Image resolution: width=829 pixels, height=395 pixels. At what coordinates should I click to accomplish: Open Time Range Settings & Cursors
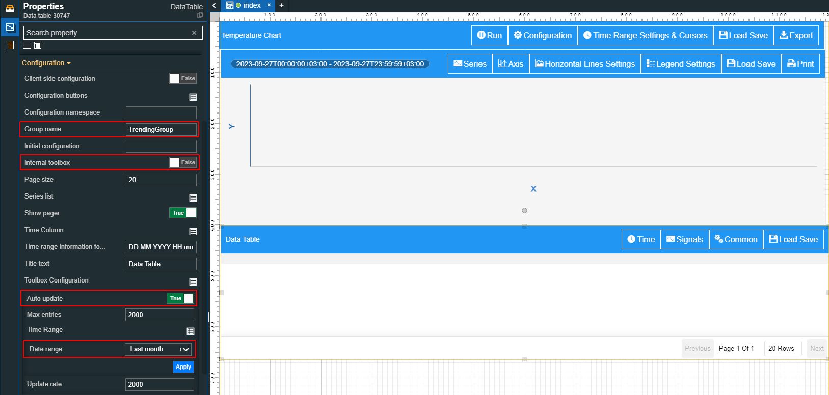click(x=646, y=35)
